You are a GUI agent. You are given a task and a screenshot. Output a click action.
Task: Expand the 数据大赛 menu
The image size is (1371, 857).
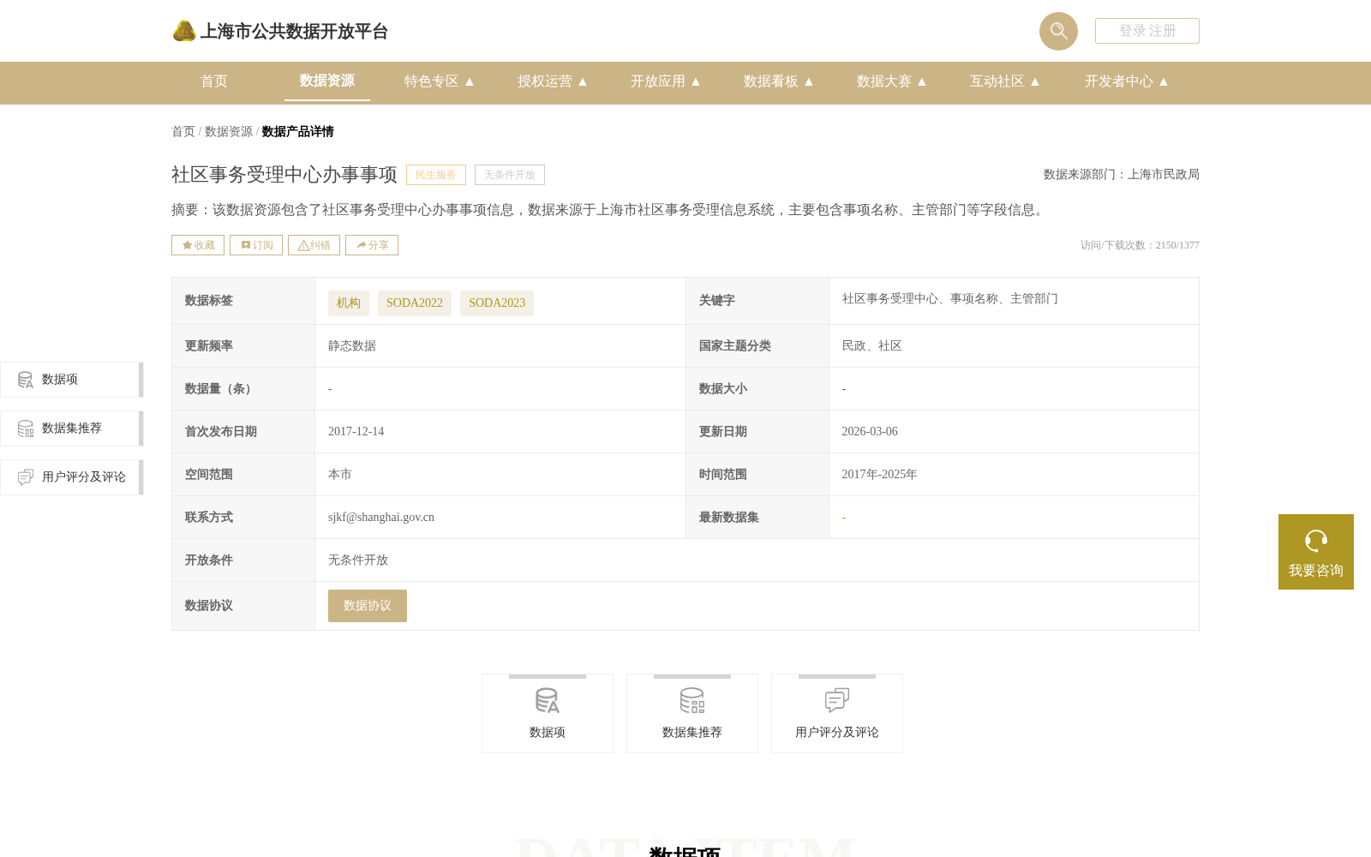tap(892, 81)
